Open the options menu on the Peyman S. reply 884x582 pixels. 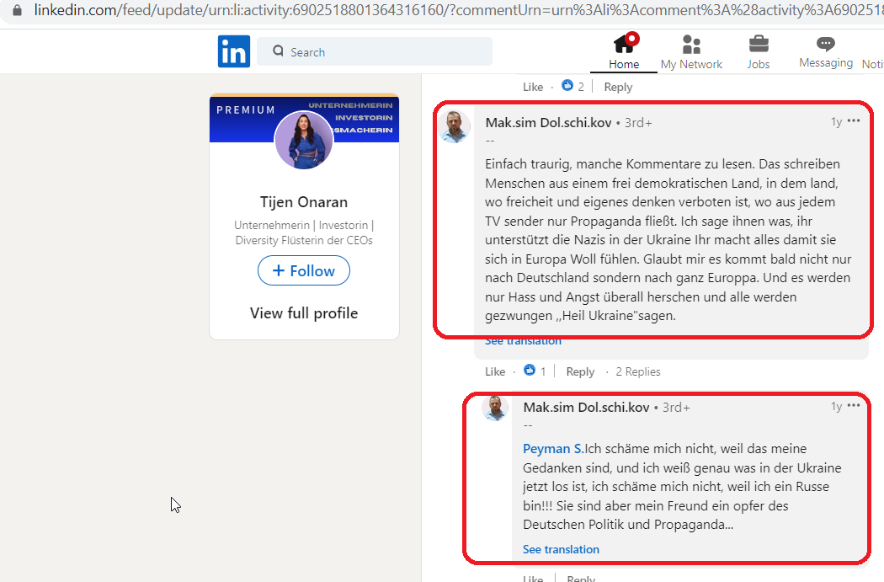pos(854,405)
